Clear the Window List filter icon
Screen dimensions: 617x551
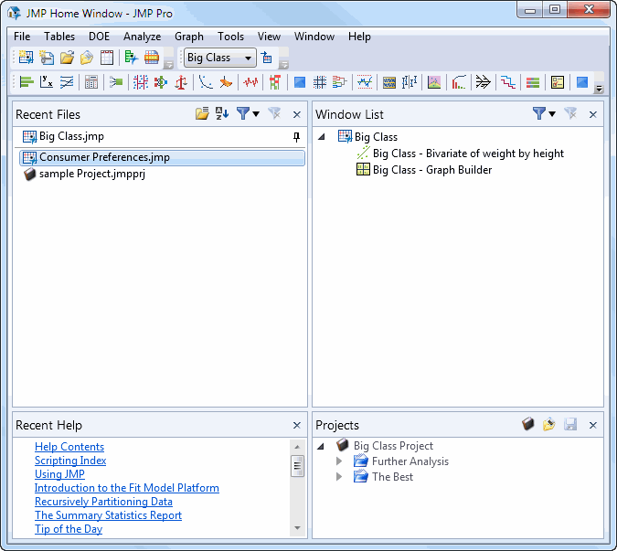(x=570, y=113)
